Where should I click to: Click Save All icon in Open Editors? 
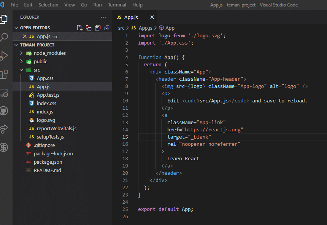(x=98, y=28)
